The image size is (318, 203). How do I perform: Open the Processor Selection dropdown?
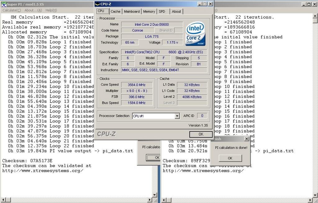(x=177, y=116)
